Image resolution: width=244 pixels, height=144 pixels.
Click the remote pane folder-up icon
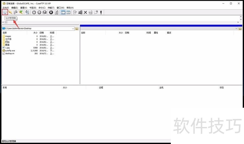(240, 29)
